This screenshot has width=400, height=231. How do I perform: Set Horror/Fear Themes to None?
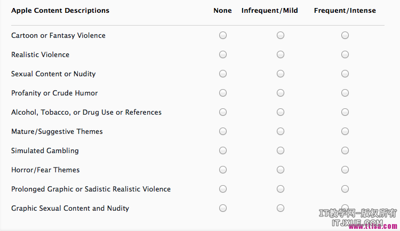pyautogui.click(x=223, y=170)
